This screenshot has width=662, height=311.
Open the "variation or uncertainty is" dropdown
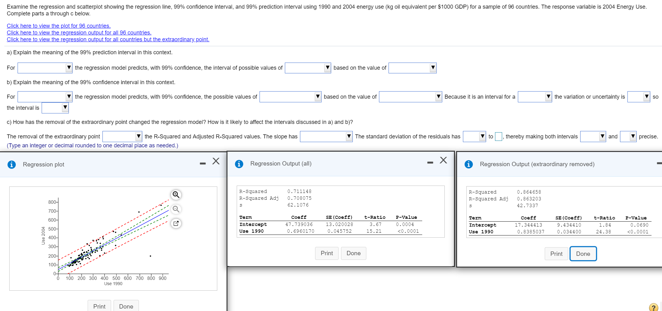tap(639, 97)
